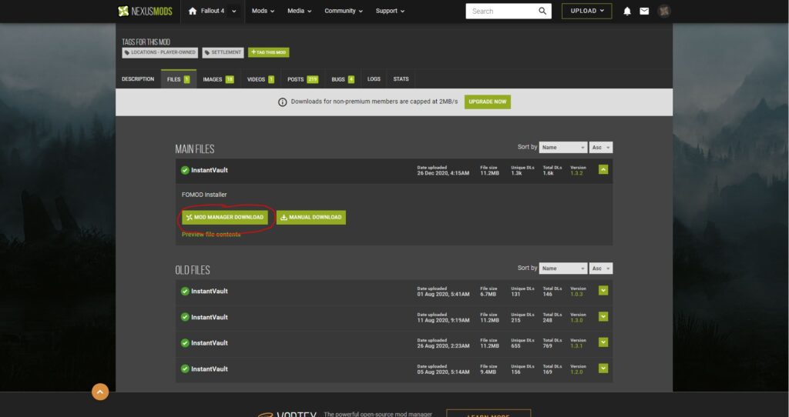Open the notifications bell

tap(627, 11)
